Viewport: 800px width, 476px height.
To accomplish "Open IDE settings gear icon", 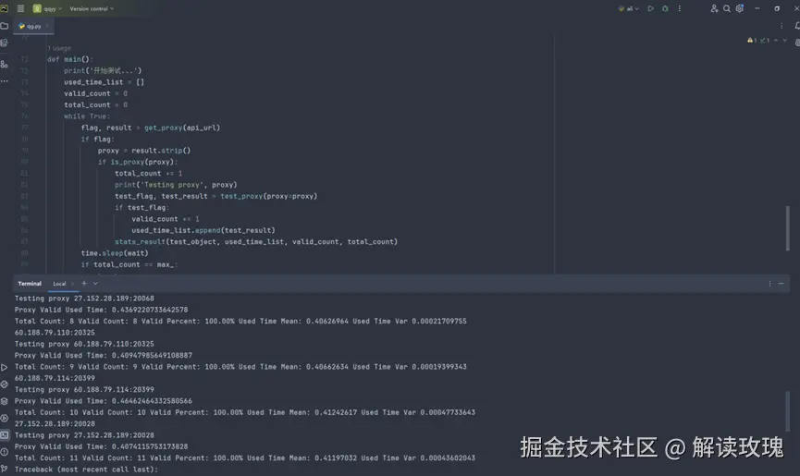I will click(x=740, y=8).
